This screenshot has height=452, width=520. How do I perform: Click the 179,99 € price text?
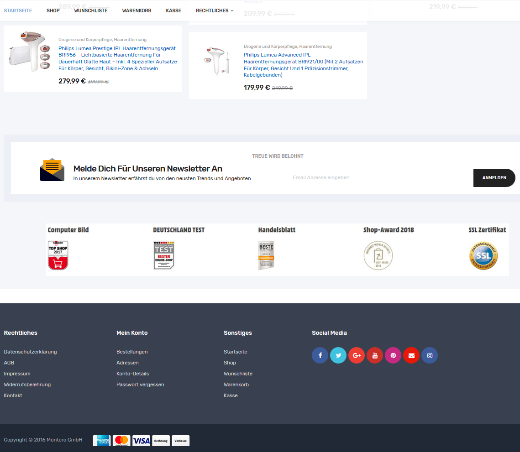pos(257,88)
